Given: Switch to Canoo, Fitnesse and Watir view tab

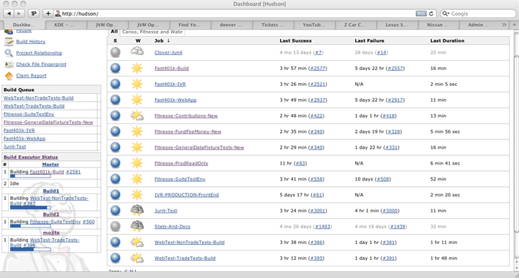Looking at the screenshot, I should pyautogui.click(x=152, y=32).
